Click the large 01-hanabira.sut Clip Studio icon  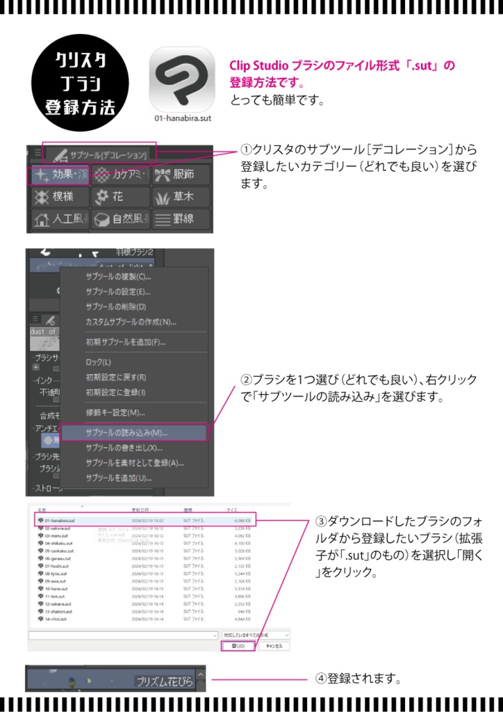tap(182, 79)
